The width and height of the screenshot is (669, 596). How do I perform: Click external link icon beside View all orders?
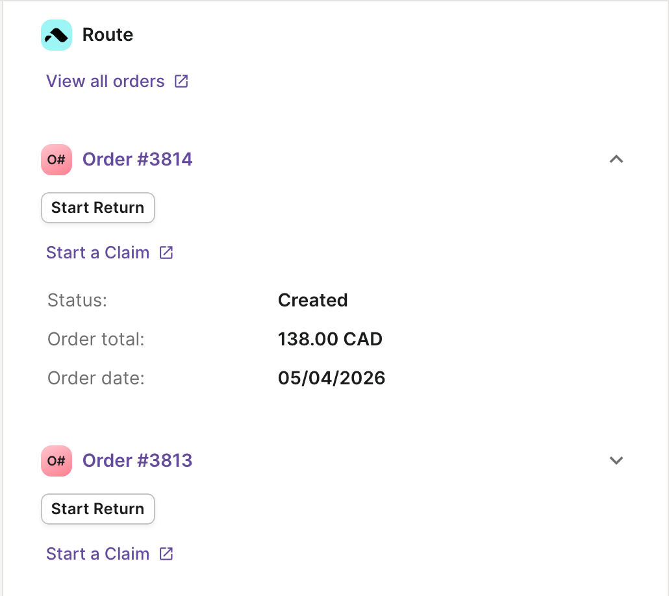[x=181, y=81]
